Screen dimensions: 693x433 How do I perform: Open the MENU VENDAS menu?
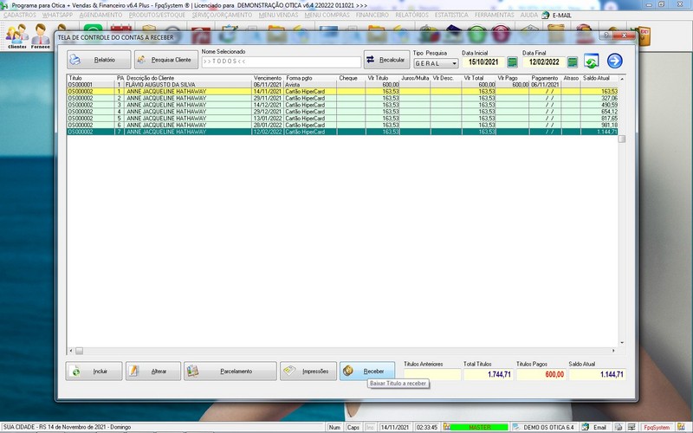[278, 15]
